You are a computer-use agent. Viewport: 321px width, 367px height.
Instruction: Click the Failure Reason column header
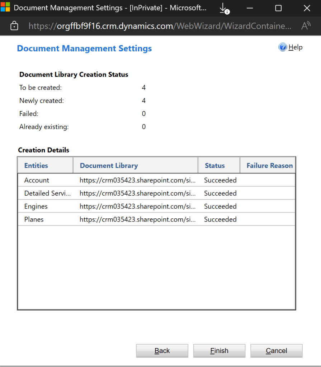(269, 166)
